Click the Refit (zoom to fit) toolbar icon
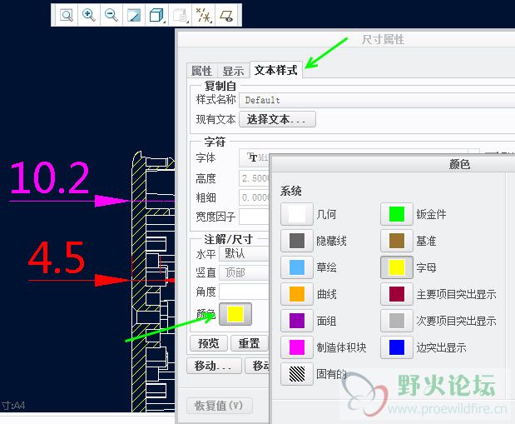 67,15
